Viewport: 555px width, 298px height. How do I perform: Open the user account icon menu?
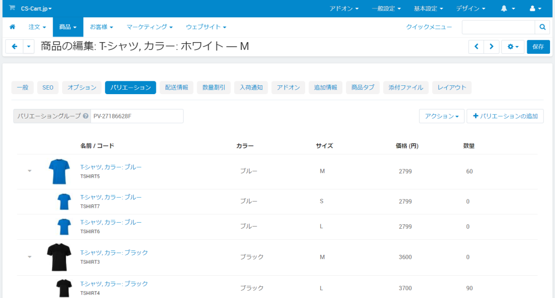point(535,9)
